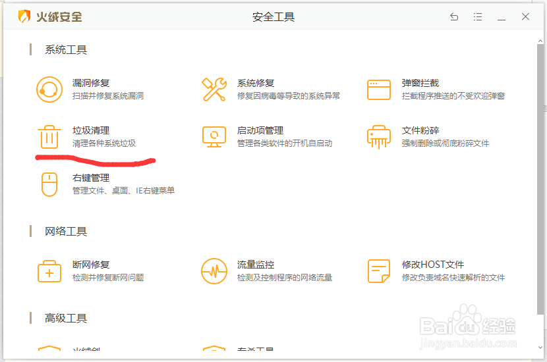Click the 系统工具 section heading
This screenshot has height=362, width=547.
(x=66, y=49)
